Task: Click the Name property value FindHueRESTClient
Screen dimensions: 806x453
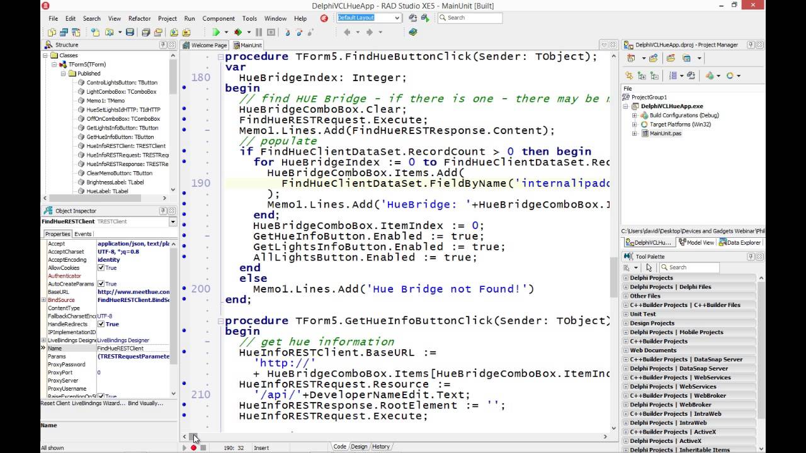Action: pyautogui.click(x=133, y=349)
